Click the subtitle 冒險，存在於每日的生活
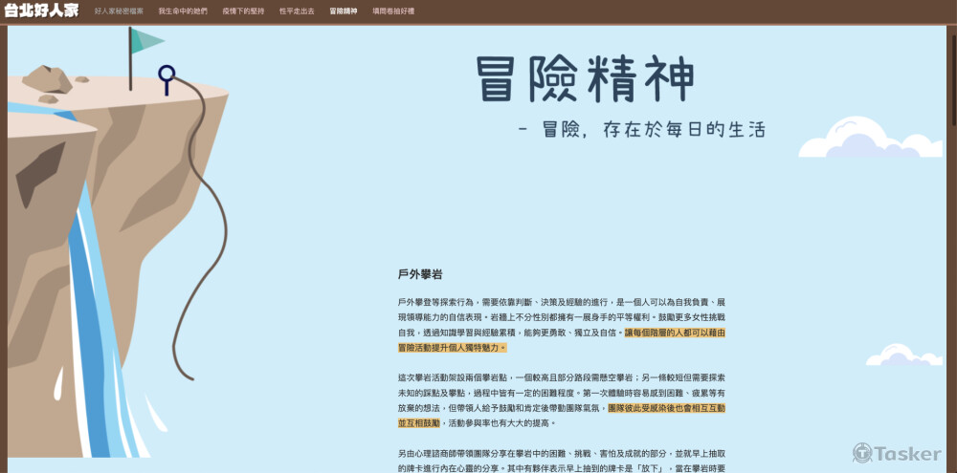The width and height of the screenshot is (957, 473). pyautogui.click(x=640, y=130)
